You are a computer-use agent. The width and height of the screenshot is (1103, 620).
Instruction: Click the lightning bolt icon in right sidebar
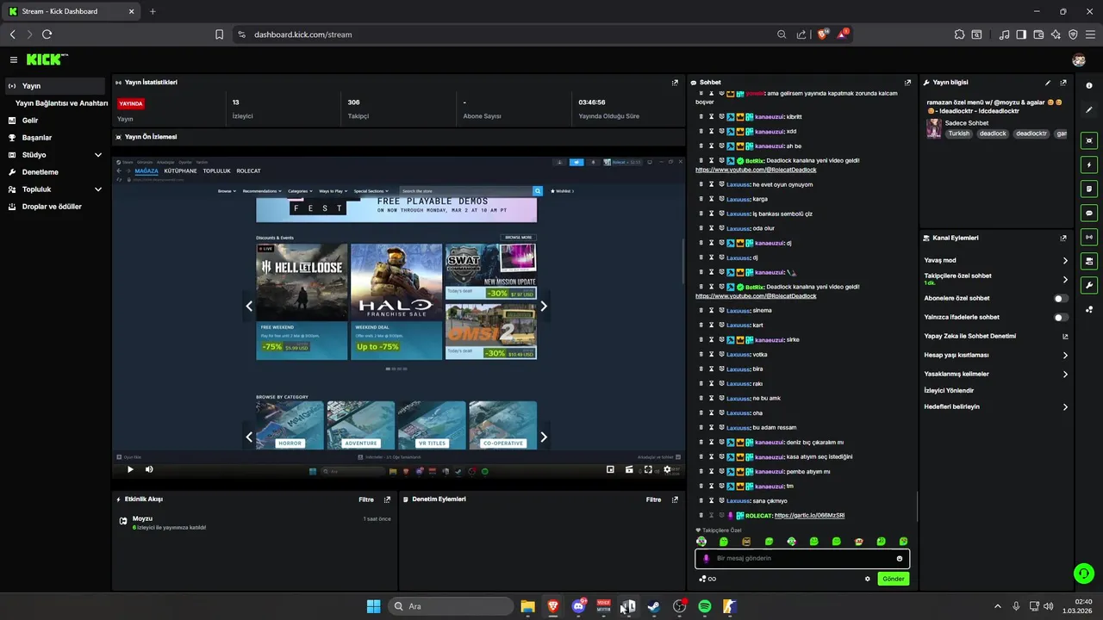(1089, 164)
